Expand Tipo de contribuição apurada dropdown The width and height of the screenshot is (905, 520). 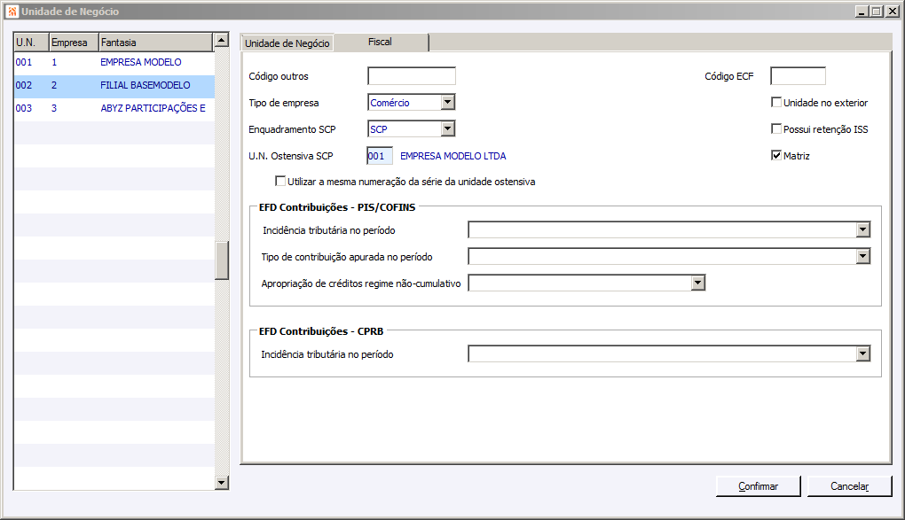[863, 256]
